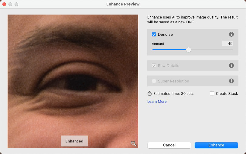Click the Amount value field showing 45
The image size is (246, 154).
point(228,43)
